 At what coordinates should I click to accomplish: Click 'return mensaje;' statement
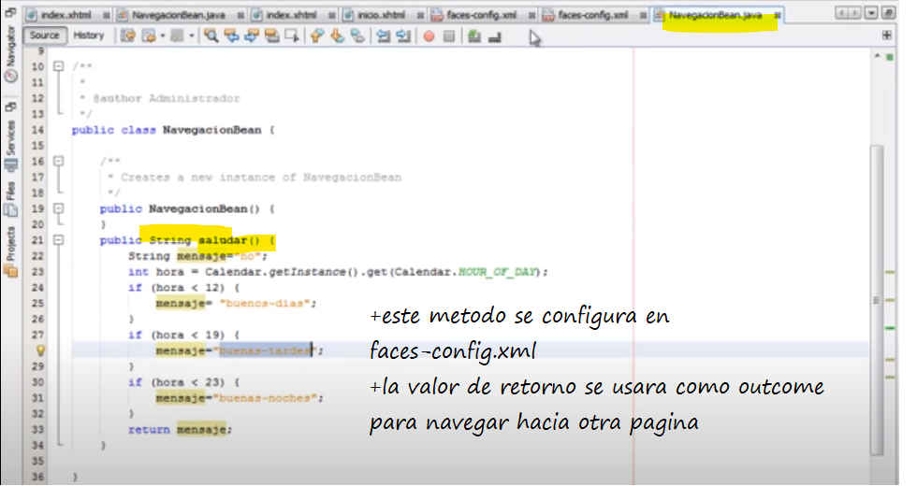(x=180, y=429)
